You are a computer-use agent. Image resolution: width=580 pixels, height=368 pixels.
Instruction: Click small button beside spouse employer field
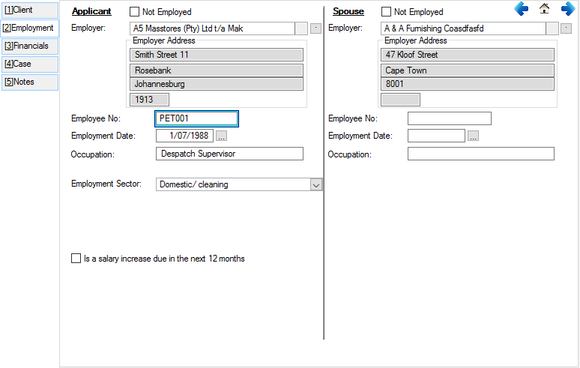click(566, 28)
